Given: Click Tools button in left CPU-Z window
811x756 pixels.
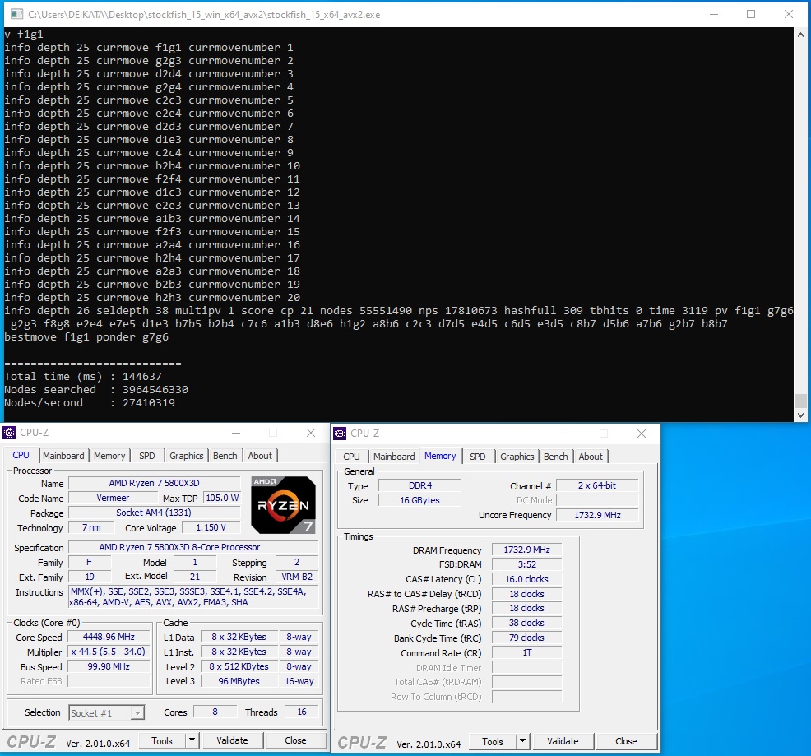Looking at the screenshot, I should 162,741.
